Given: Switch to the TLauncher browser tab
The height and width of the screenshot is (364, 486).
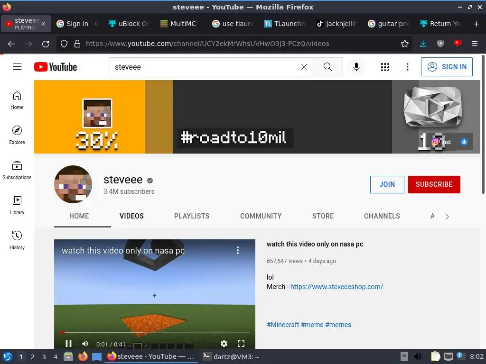Looking at the screenshot, I should click(285, 24).
